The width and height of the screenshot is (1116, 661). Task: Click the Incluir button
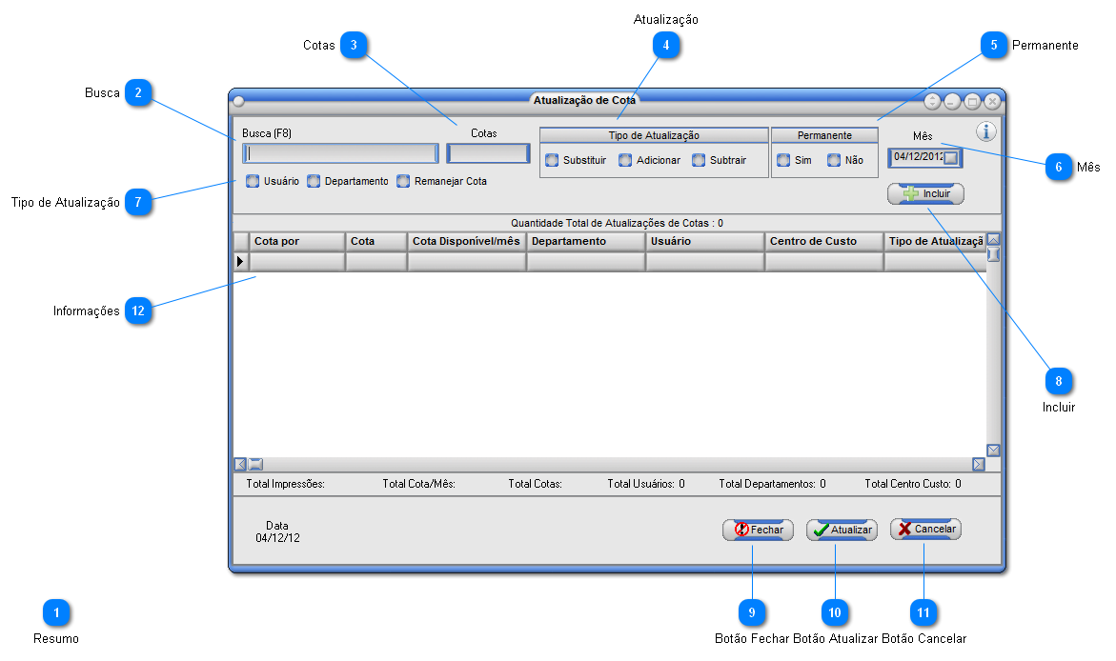(926, 193)
